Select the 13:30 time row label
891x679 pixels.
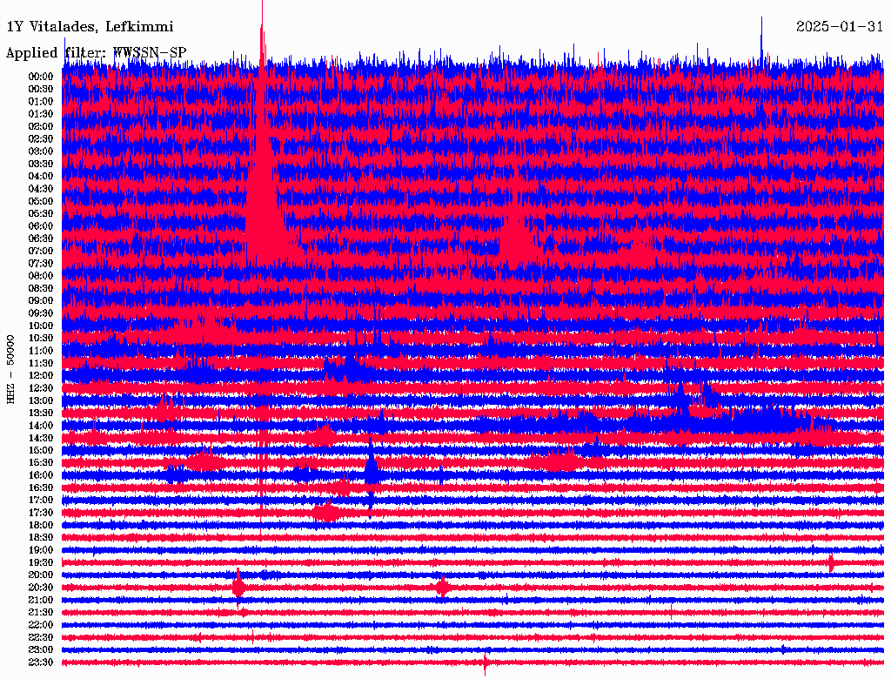(41, 413)
